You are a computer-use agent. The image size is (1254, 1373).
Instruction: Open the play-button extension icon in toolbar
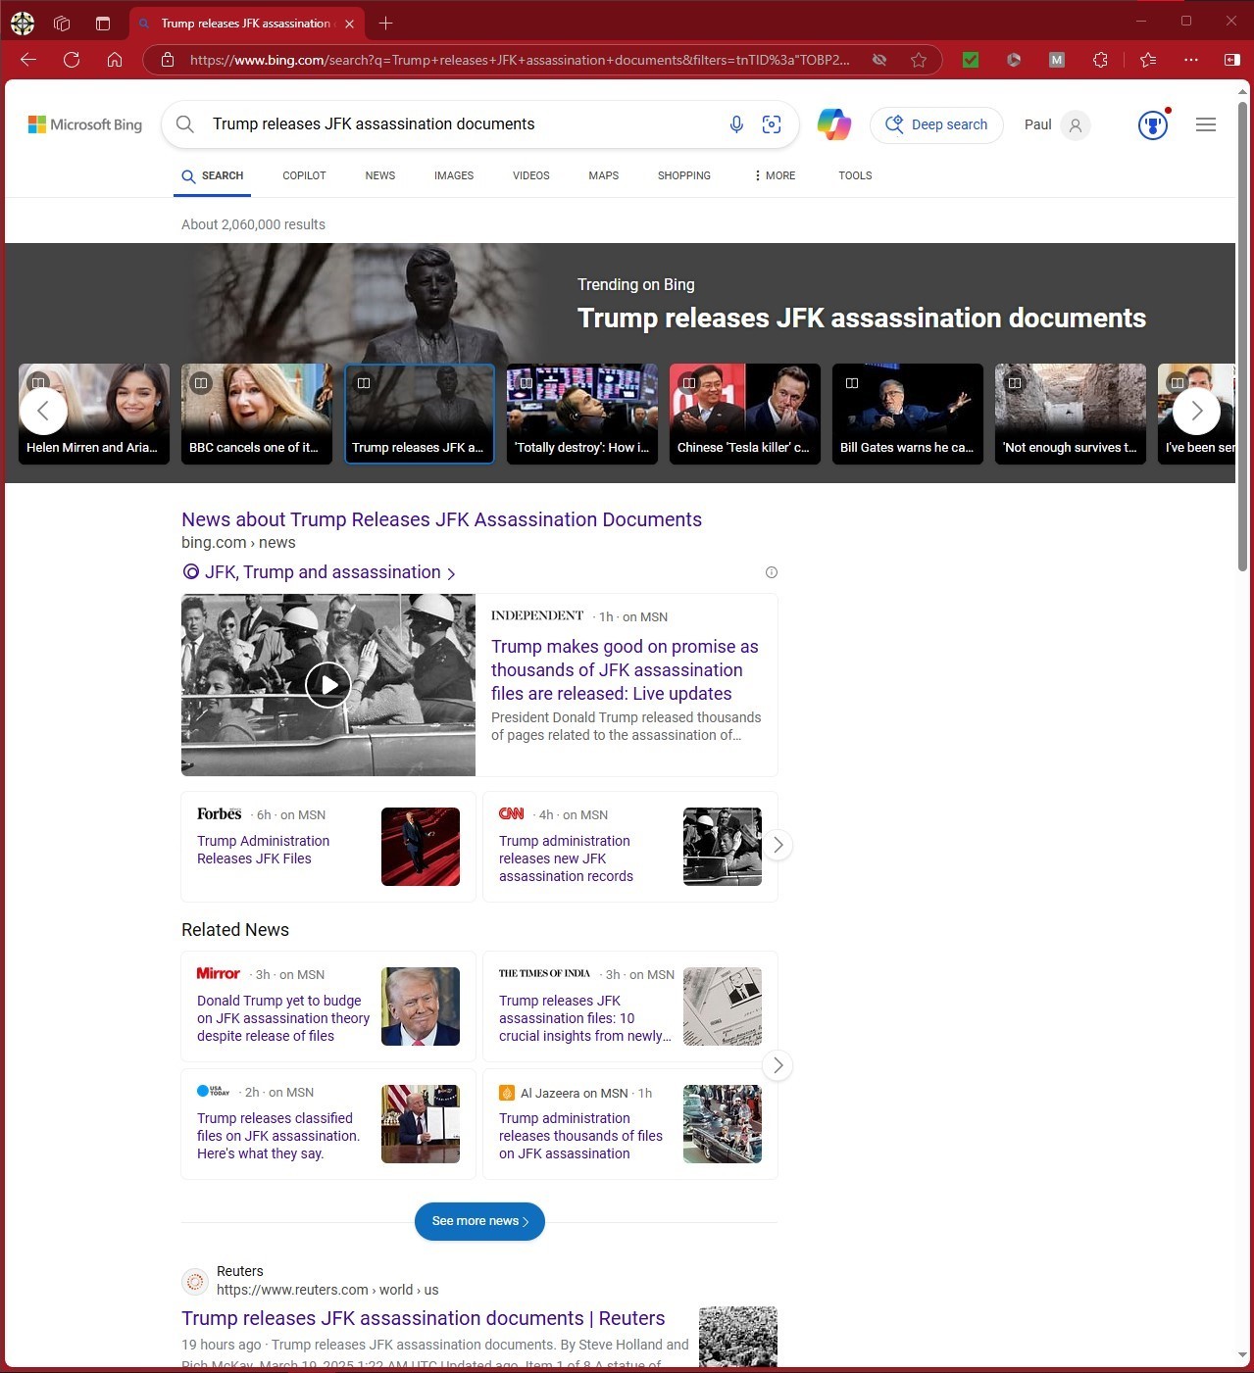pyautogui.click(x=1014, y=60)
